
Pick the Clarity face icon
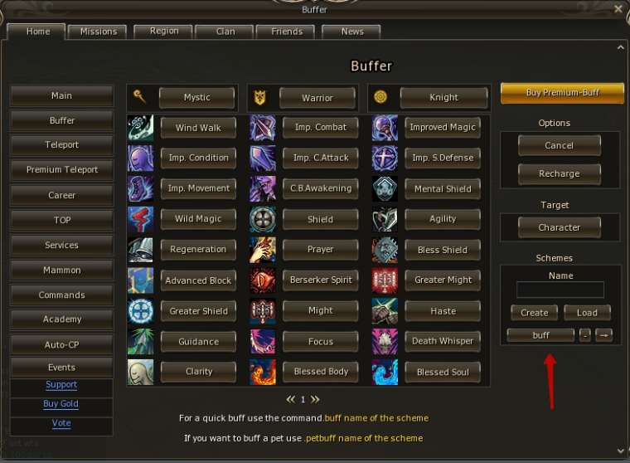[x=140, y=372]
